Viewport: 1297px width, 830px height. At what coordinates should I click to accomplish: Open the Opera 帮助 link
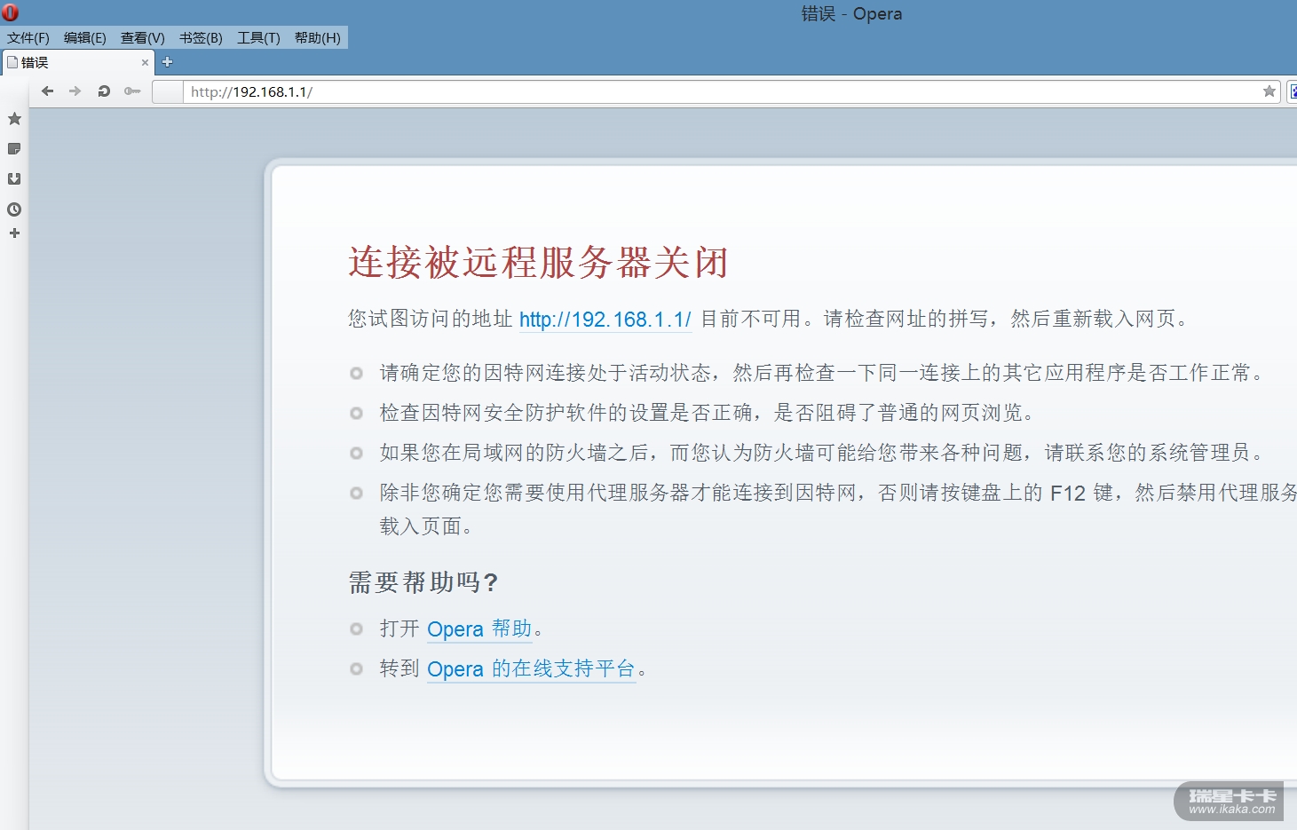(479, 629)
